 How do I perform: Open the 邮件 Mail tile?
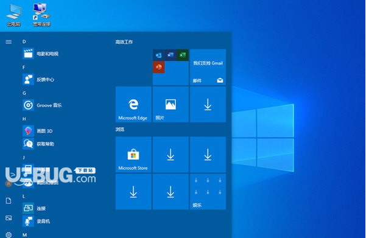click(208, 67)
